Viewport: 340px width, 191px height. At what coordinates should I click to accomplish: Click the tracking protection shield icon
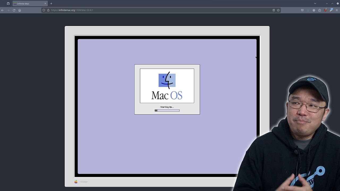coord(44,10)
